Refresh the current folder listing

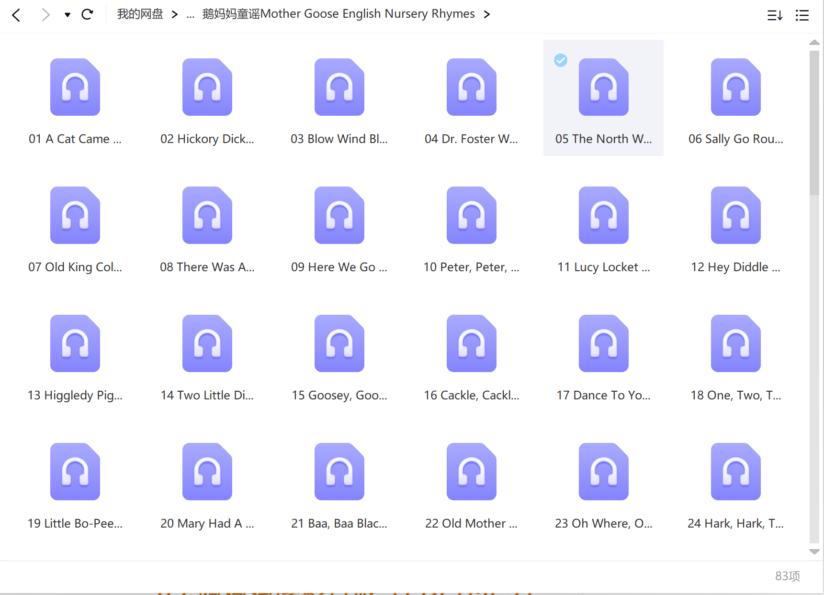point(87,15)
